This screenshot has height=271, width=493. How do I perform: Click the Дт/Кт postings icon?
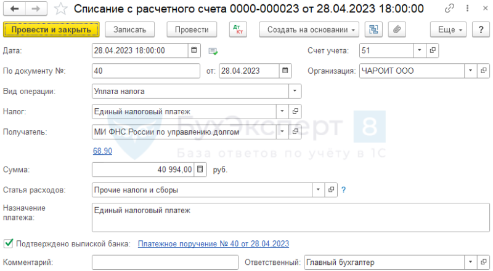238,29
